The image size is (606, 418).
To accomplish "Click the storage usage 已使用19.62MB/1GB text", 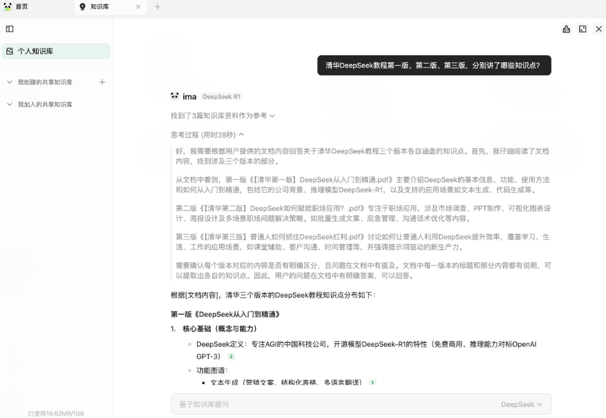I will coord(56,413).
